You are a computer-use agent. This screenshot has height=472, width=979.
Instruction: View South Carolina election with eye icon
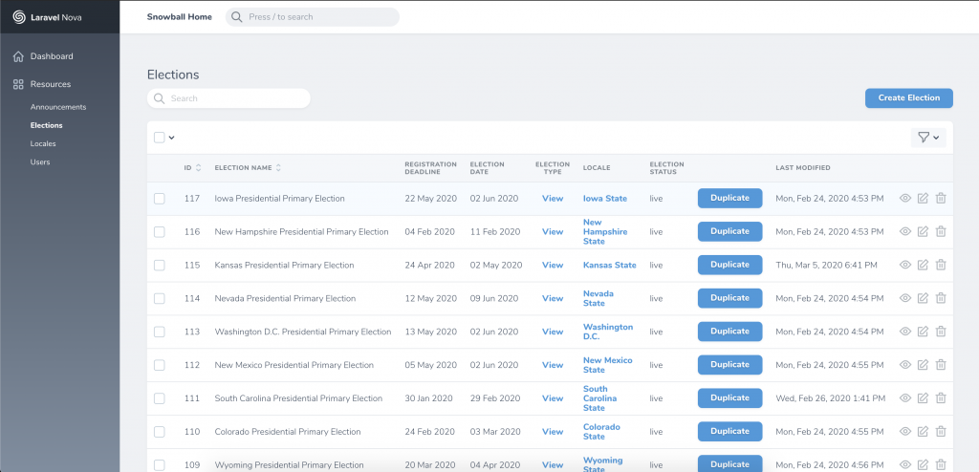click(x=905, y=398)
